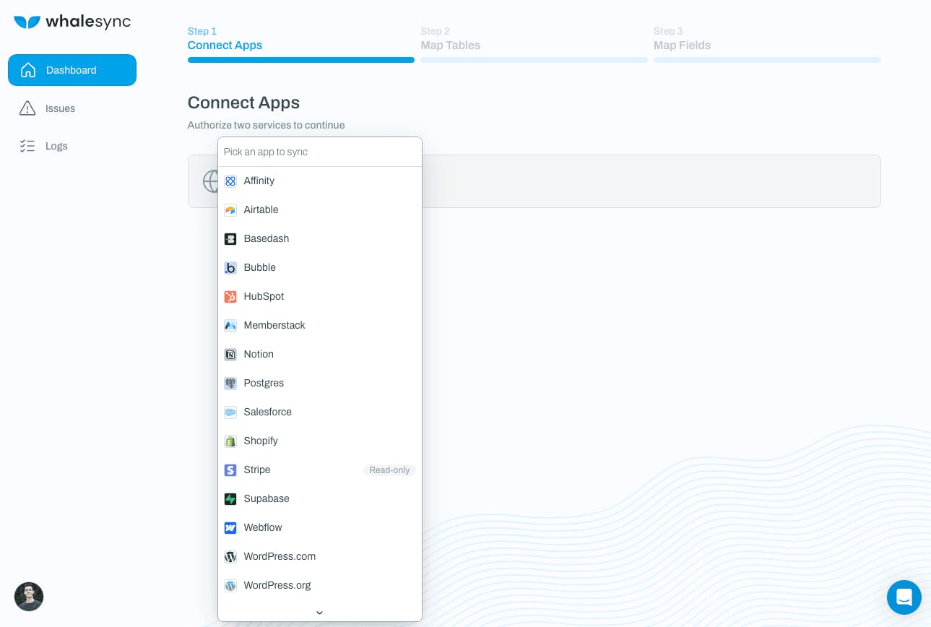Click the HubSpot app icon
Screen dimensions: 931x627
[x=230, y=297]
